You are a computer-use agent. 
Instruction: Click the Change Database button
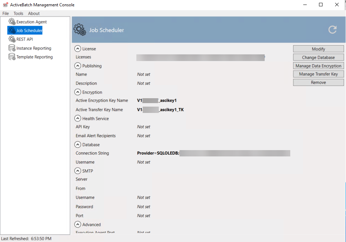(x=318, y=58)
